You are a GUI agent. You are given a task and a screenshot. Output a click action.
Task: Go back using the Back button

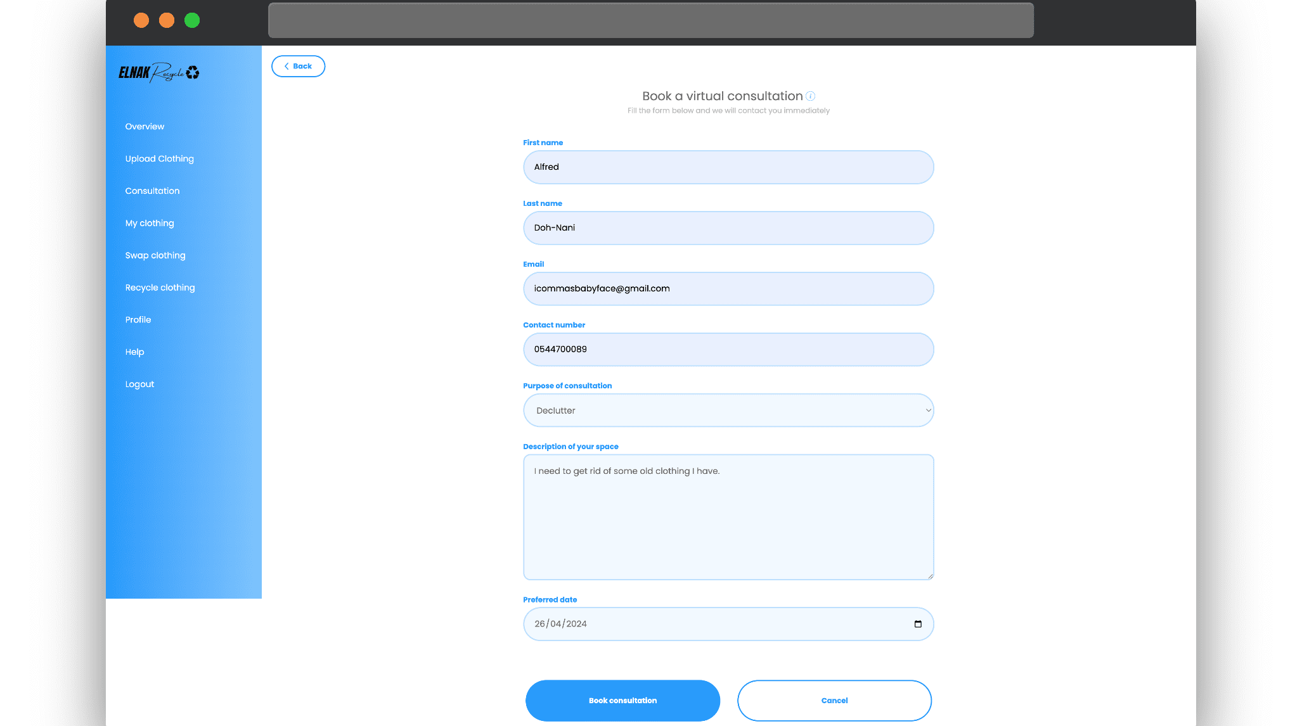pyautogui.click(x=298, y=67)
